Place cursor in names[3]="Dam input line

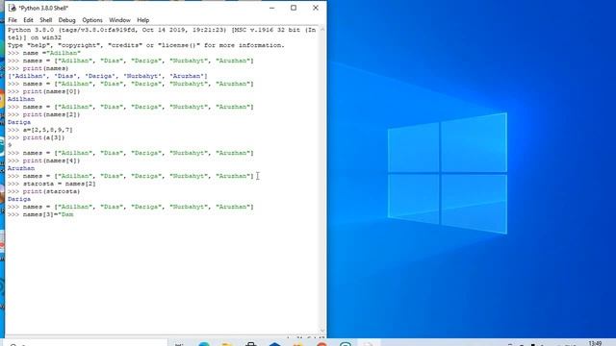point(48,214)
